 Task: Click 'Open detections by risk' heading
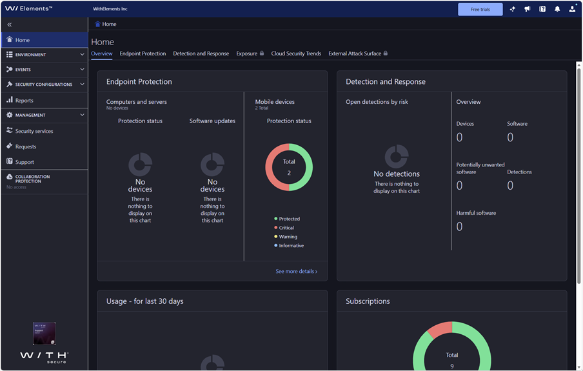pos(377,101)
